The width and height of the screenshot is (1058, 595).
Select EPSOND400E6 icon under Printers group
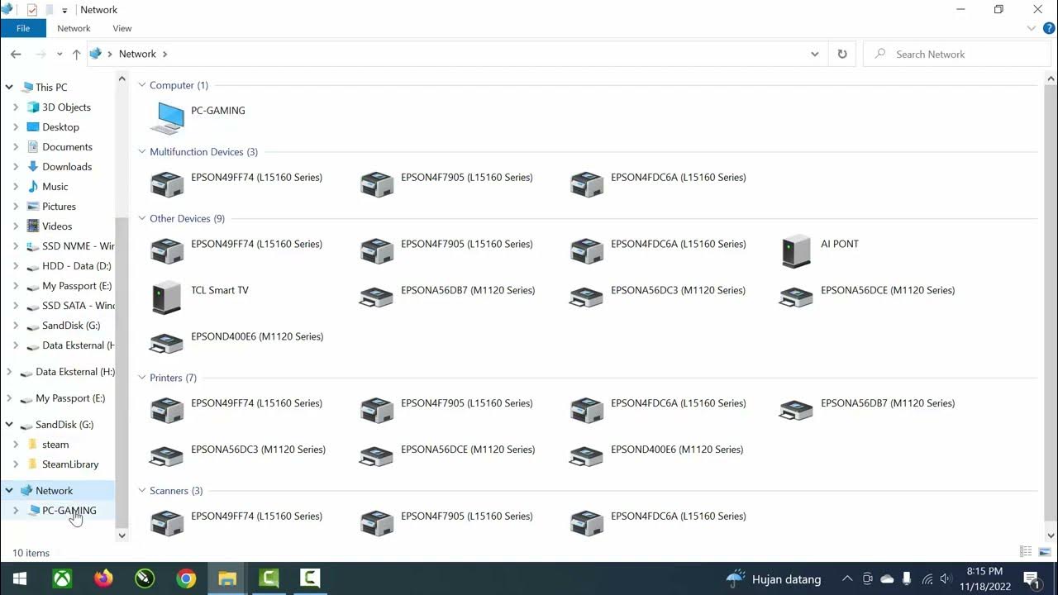587,456
